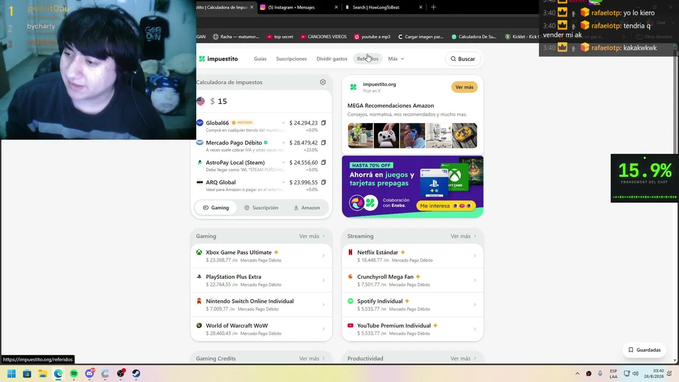Open the Más dropdown menu
This screenshot has width=679, height=382.
(396, 59)
